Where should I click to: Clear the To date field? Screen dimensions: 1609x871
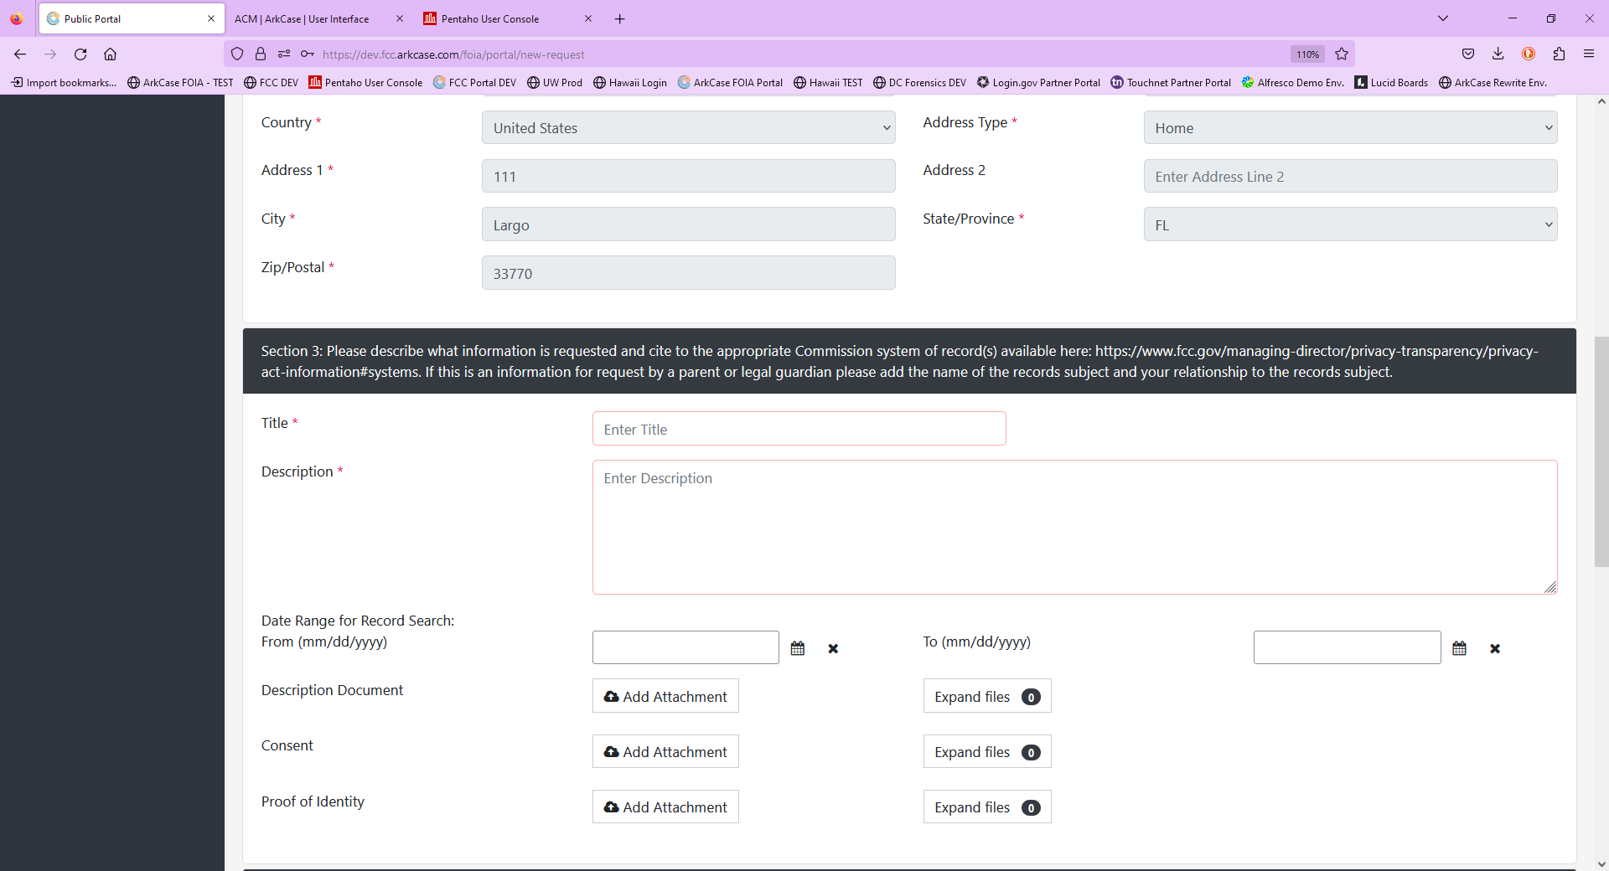tap(1495, 648)
